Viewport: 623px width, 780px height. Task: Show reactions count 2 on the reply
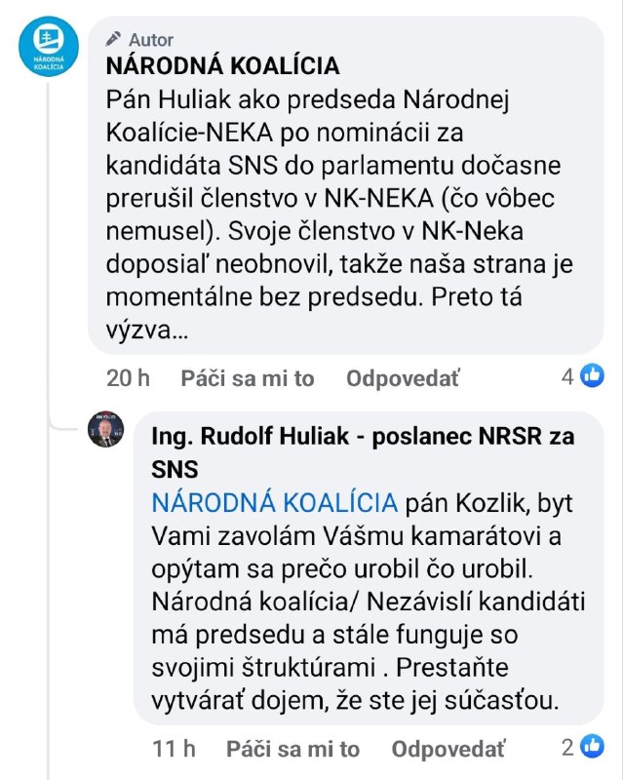[567, 748]
